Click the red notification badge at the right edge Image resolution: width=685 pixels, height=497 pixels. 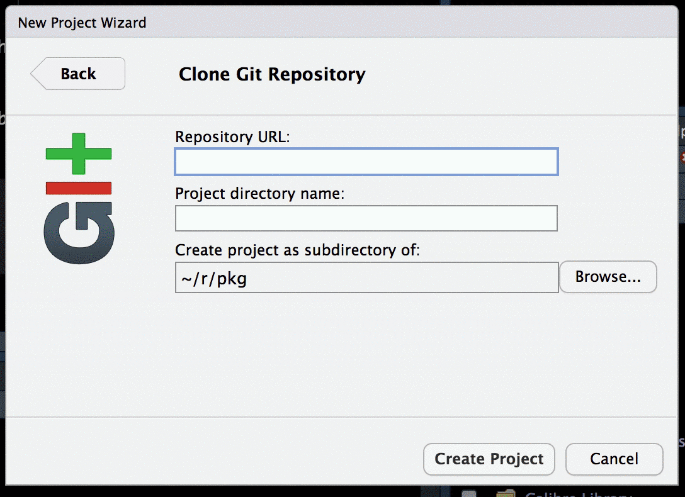(682, 157)
